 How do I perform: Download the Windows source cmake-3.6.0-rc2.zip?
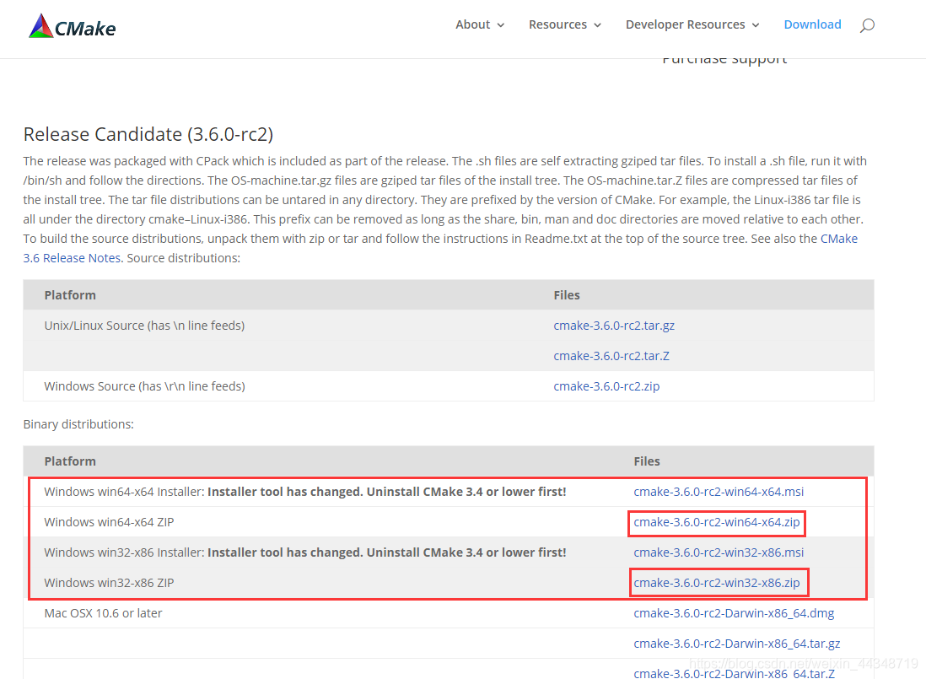(x=606, y=385)
